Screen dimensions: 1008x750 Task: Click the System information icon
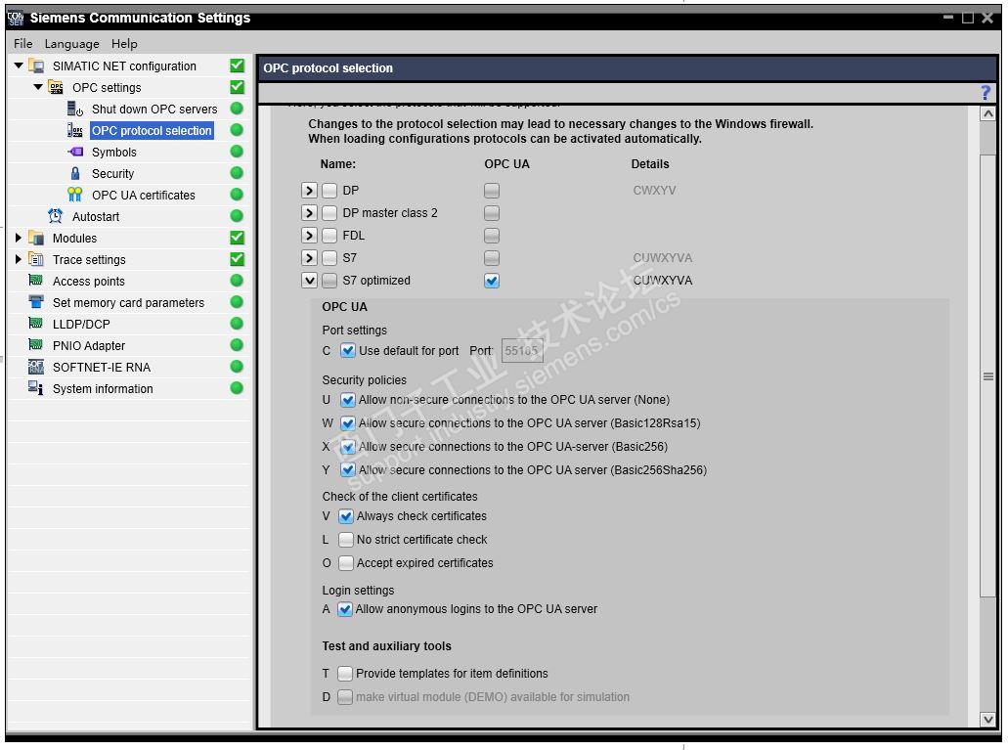[36, 388]
